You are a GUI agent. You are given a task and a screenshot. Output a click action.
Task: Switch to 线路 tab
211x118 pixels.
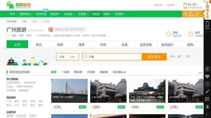(x=60, y=45)
